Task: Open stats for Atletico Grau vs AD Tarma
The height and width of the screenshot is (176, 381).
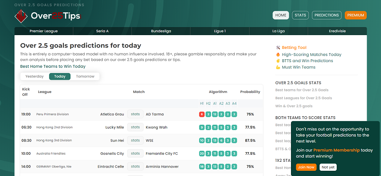Action: tap(135, 114)
